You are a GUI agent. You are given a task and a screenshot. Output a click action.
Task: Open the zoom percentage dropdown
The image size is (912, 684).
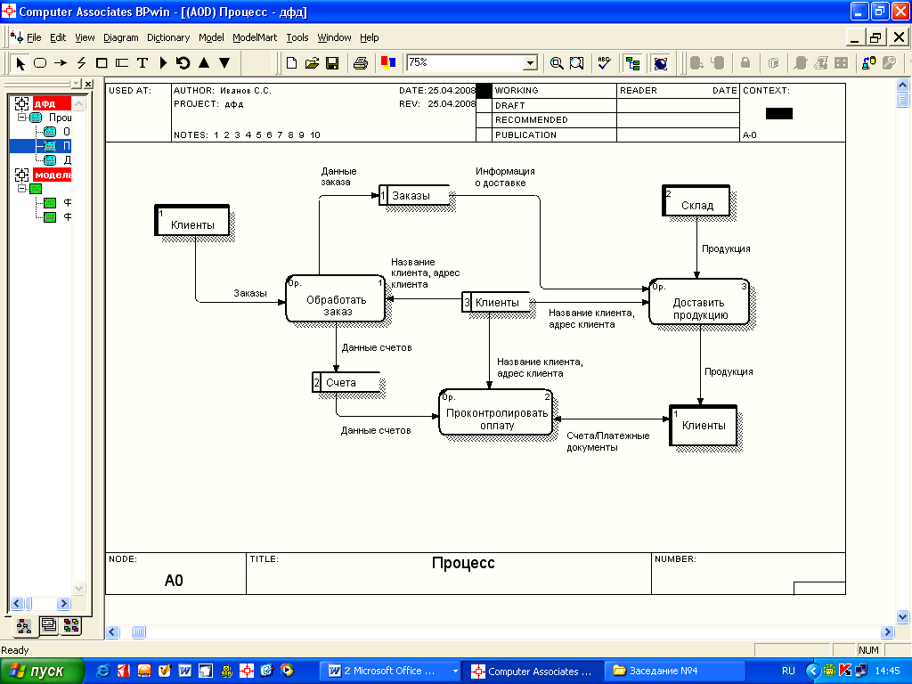(530, 63)
